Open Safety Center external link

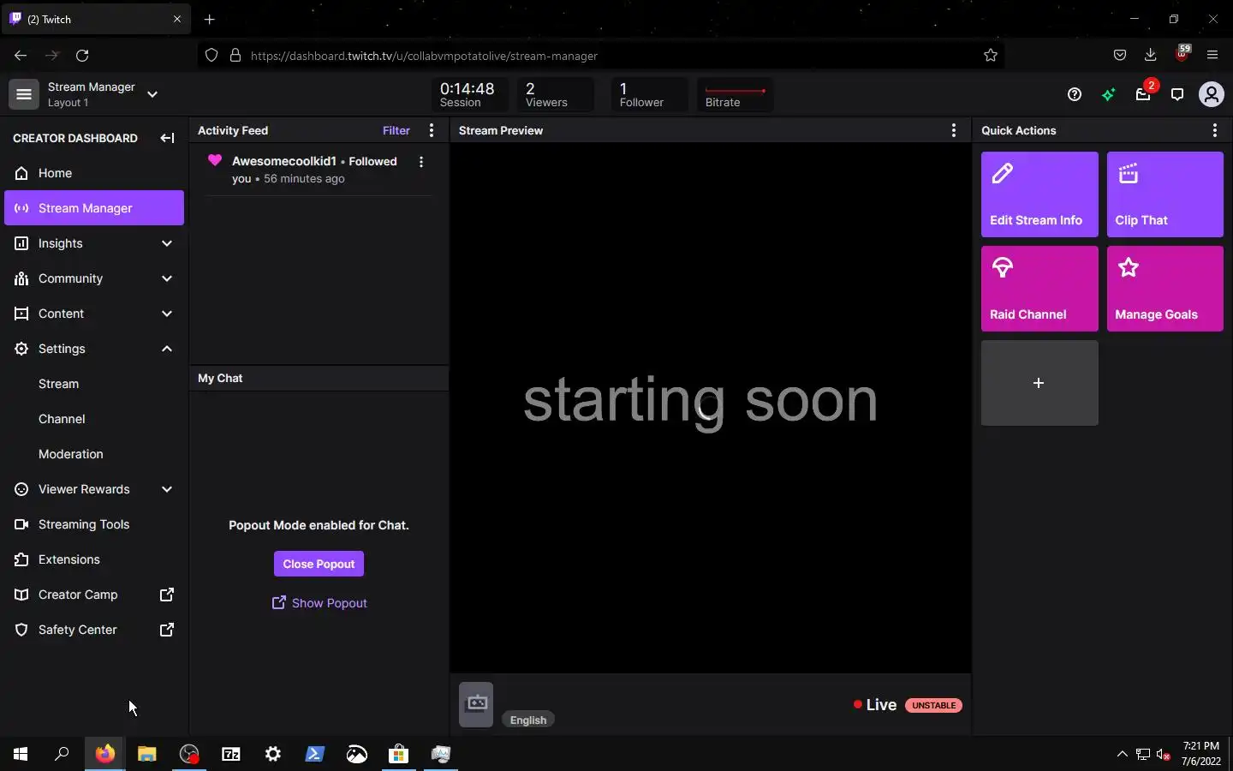click(x=94, y=630)
